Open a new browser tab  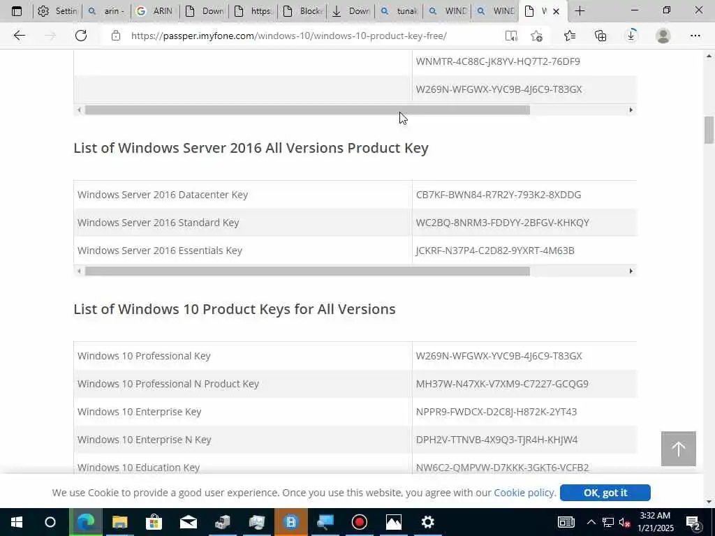[x=580, y=11]
